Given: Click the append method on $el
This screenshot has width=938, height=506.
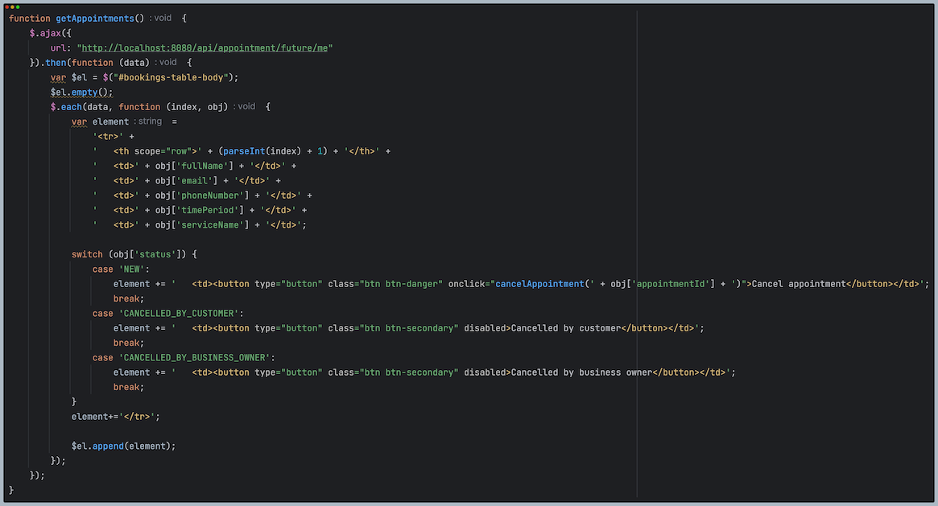Looking at the screenshot, I should (x=108, y=446).
